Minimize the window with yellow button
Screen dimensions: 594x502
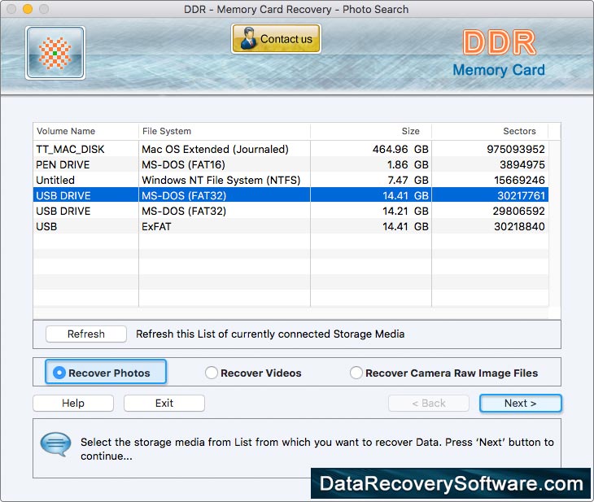pos(28,9)
